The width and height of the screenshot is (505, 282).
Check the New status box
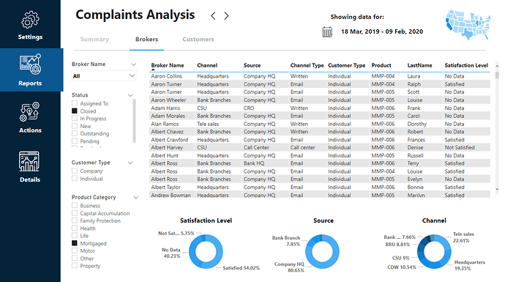pyautogui.click(x=75, y=126)
